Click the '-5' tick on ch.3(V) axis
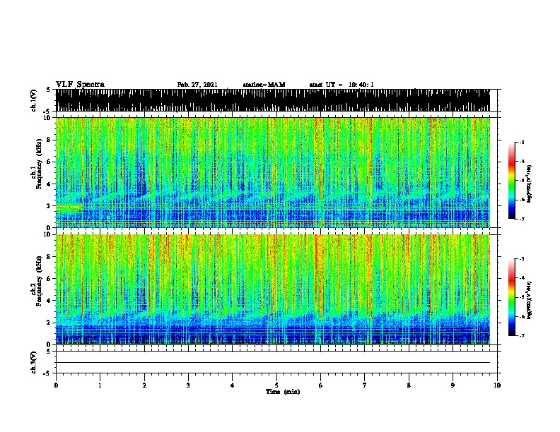The height and width of the screenshot is (432, 560). [47, 373]
